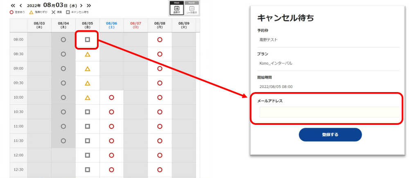Book available circle at 08/08 11:00
409x178 pixels.
pos(160,126)
